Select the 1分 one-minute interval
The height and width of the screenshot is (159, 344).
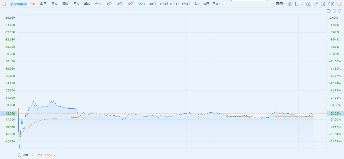pos(109,4)
